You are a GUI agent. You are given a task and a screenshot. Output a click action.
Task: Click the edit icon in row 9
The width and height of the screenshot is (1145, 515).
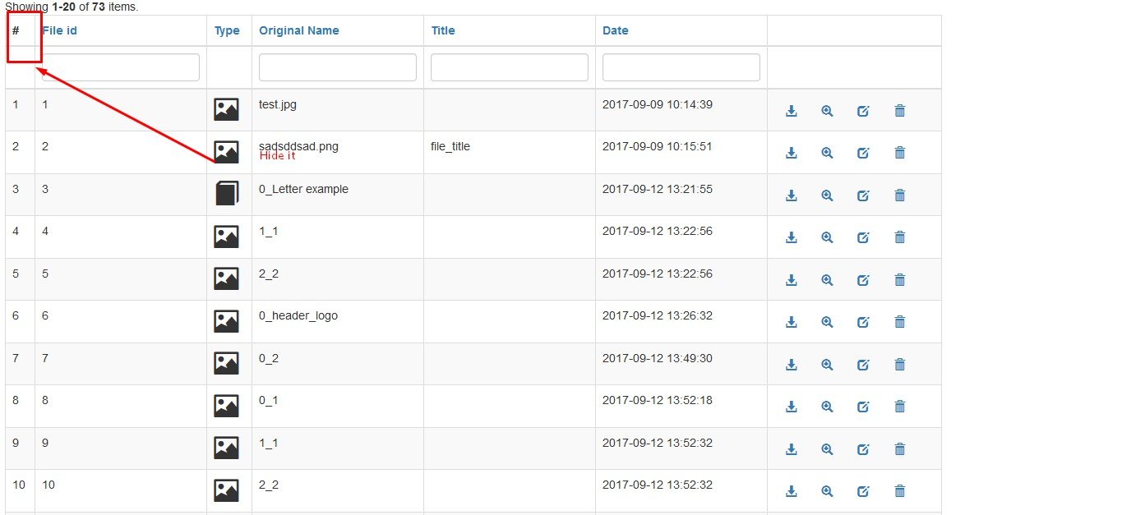coord(863,449)
